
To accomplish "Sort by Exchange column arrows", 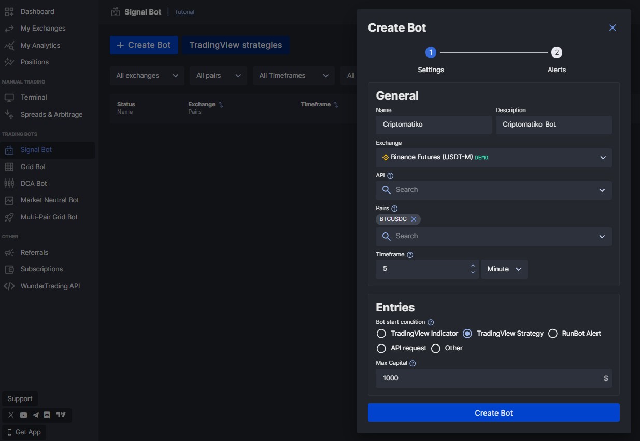I will tap(221, 105).
